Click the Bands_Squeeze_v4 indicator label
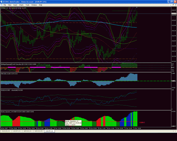Viewport: 177px width, 141px height. pos(17,112)
